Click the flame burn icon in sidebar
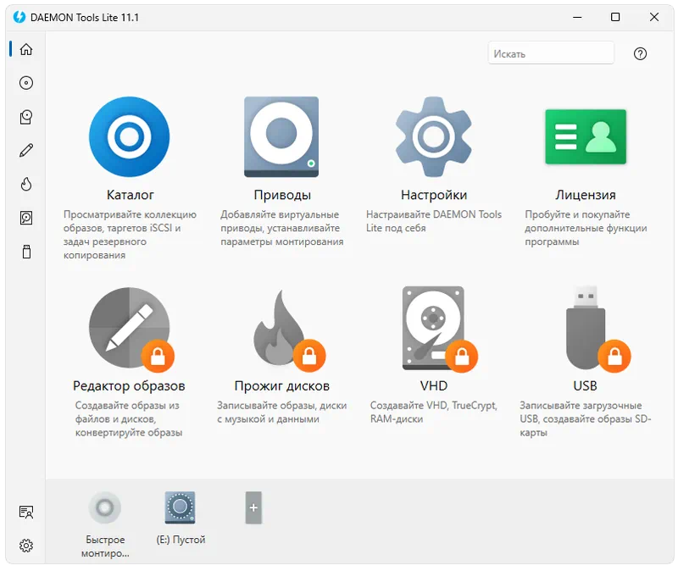The height and width of the screenshot is (571, 678). click(26, 185)
